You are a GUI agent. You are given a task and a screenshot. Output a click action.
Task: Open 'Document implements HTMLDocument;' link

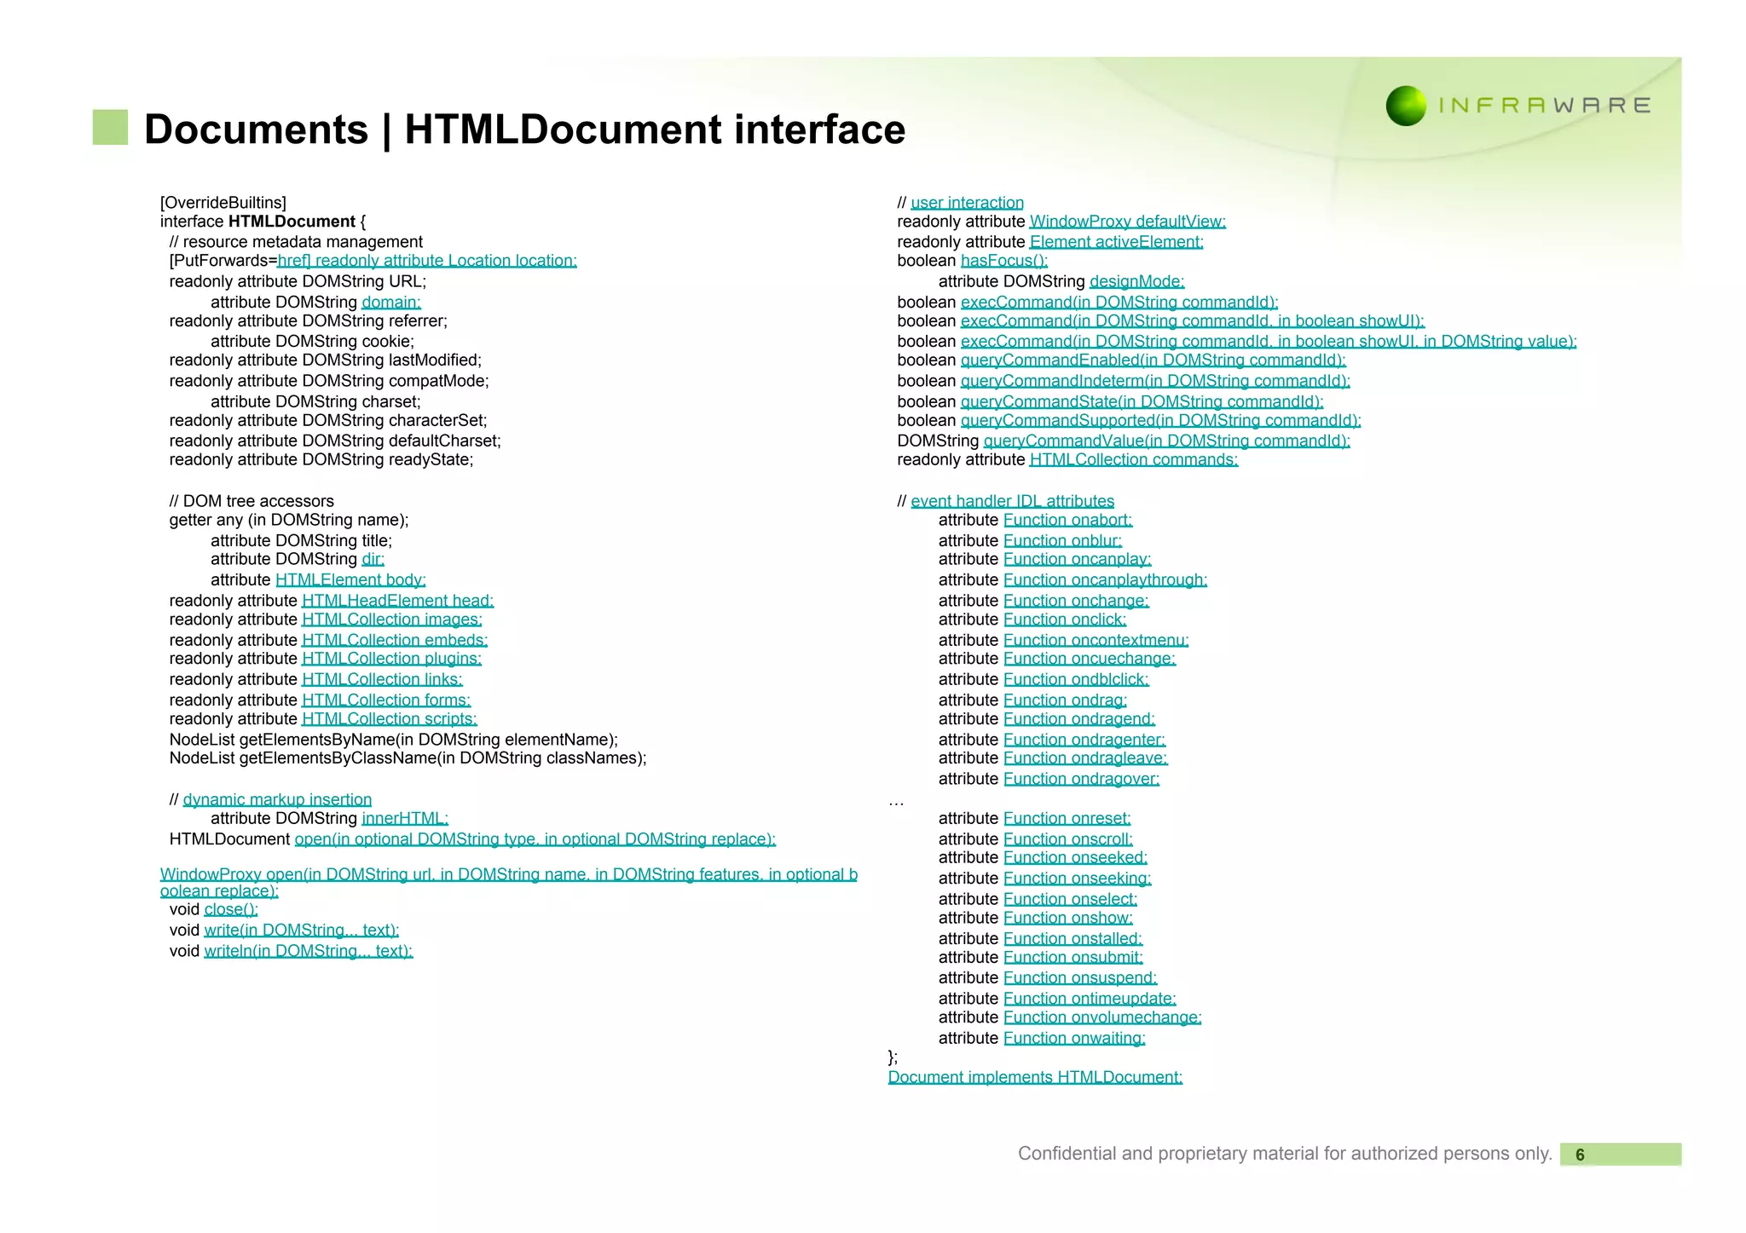tap(1035, 1077)
